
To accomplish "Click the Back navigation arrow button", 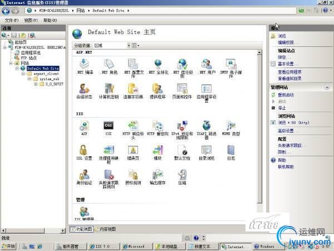I will point(6,11).
